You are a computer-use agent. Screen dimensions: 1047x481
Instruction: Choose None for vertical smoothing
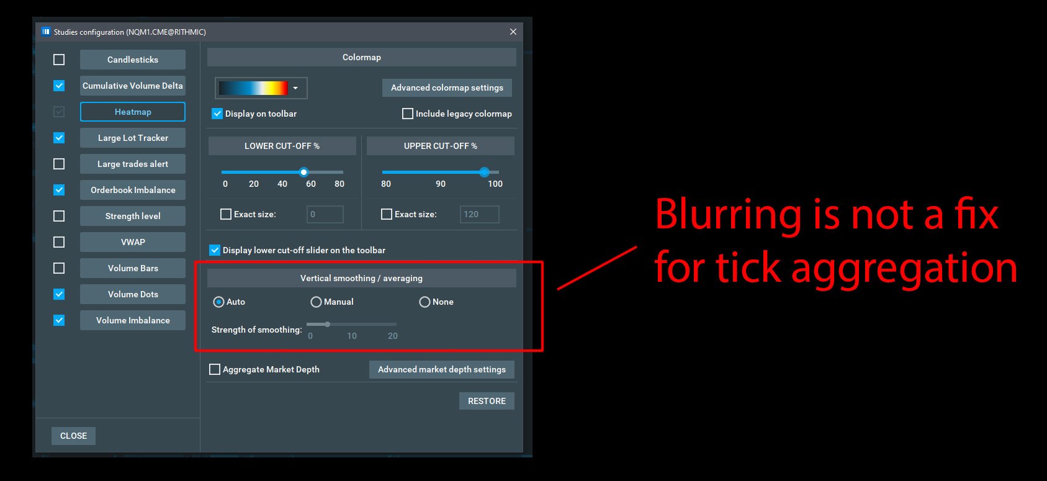click(x=425, y=302)
